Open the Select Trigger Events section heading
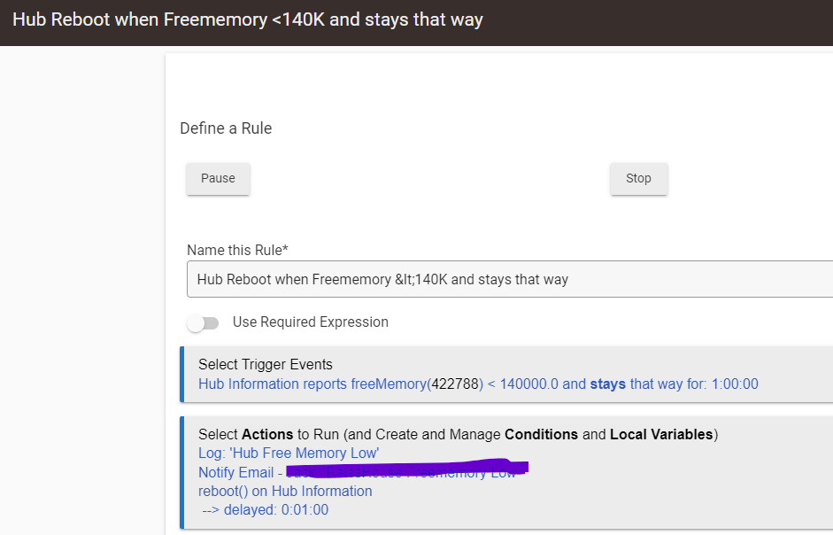Screen dimensions: 833x535 [x=265, y=364]
